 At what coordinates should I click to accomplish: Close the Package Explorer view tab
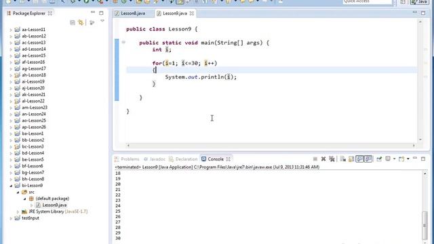50,14
